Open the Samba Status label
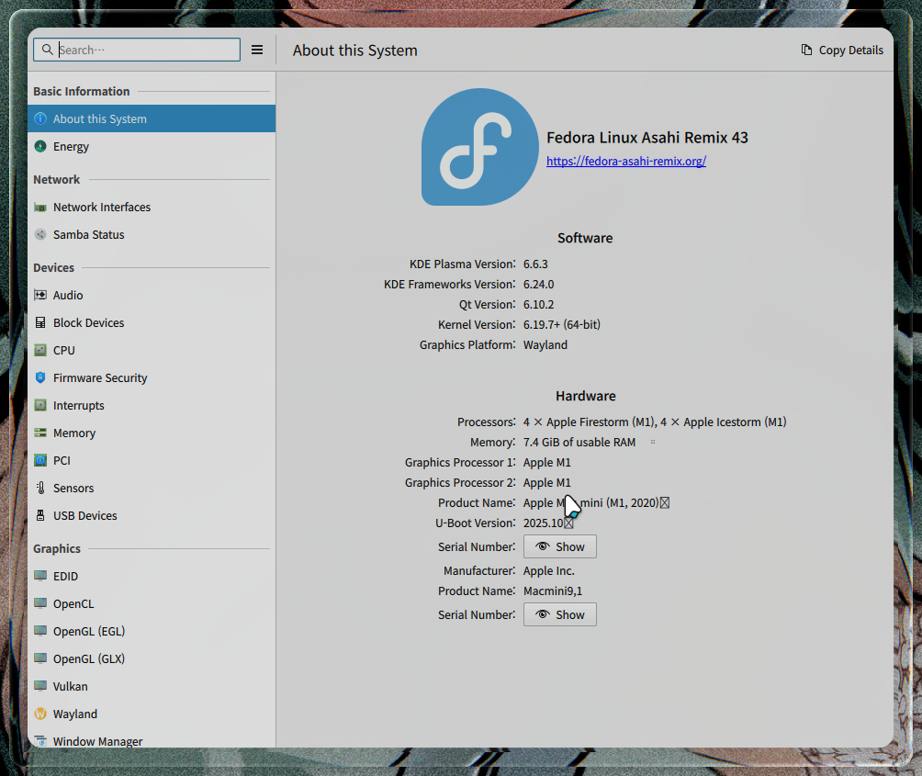The width and height of the screenshot is (922, 776). pos(89,234)
